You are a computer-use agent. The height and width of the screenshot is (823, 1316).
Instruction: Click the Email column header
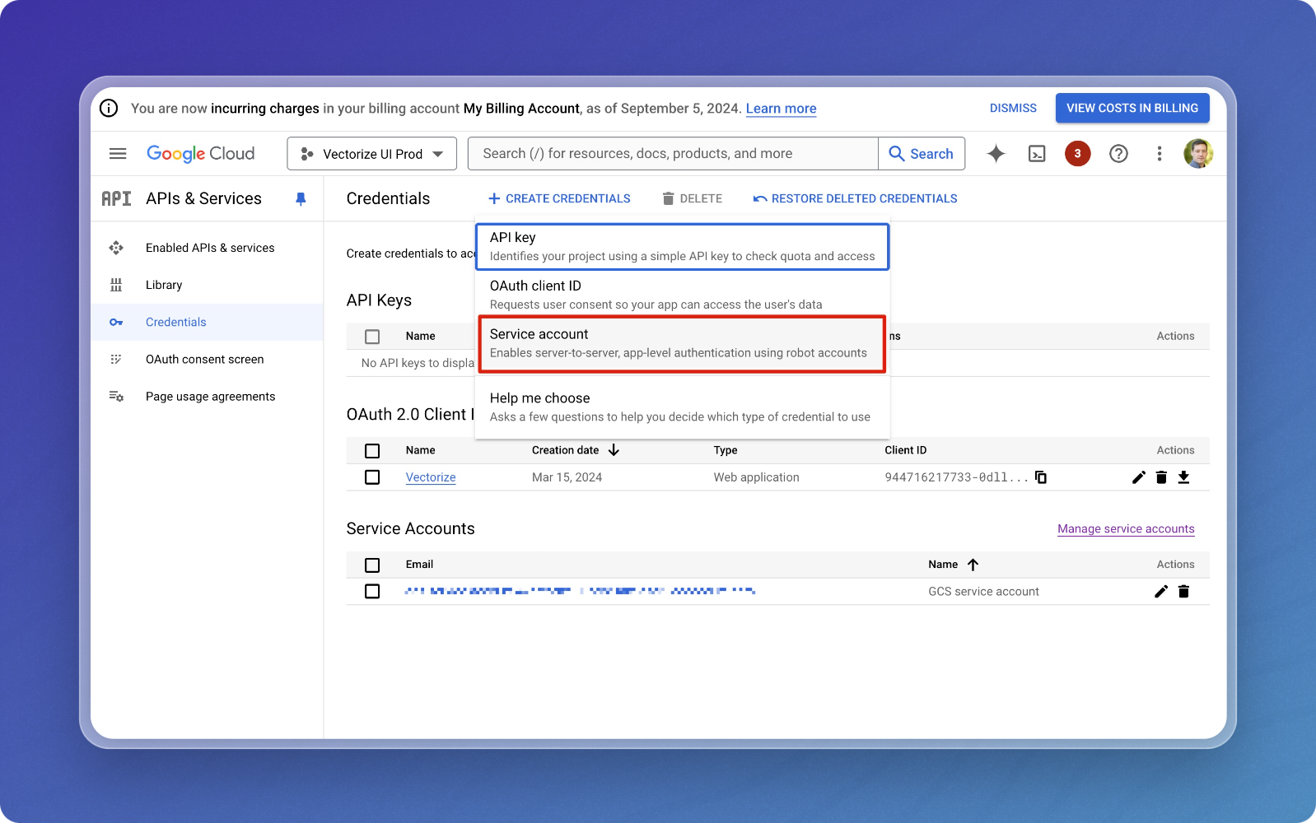pos(419,565)
